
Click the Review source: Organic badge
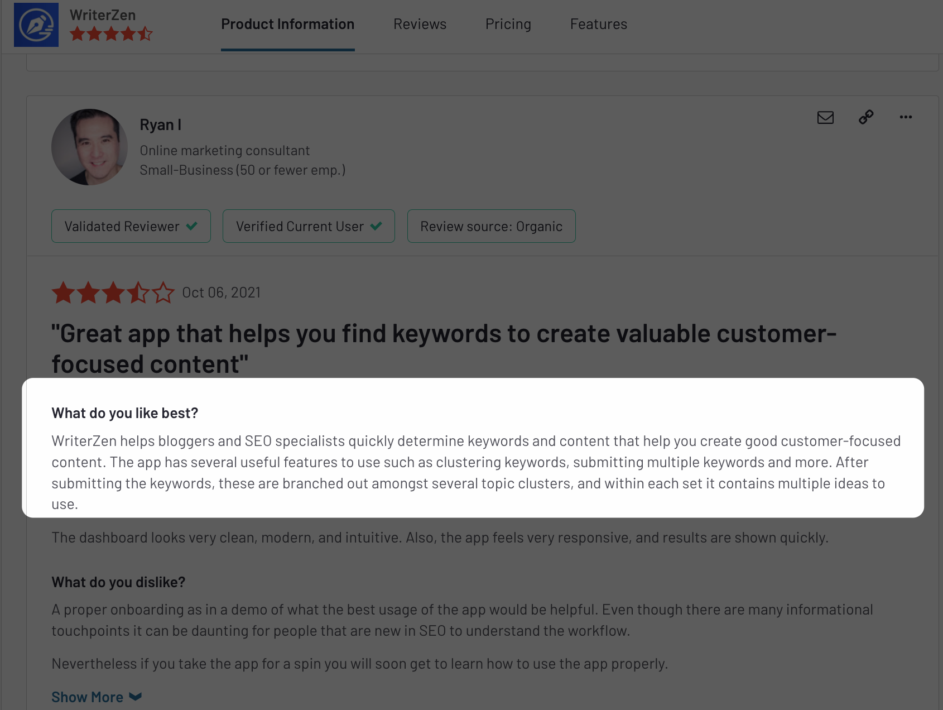click(491, 226)
